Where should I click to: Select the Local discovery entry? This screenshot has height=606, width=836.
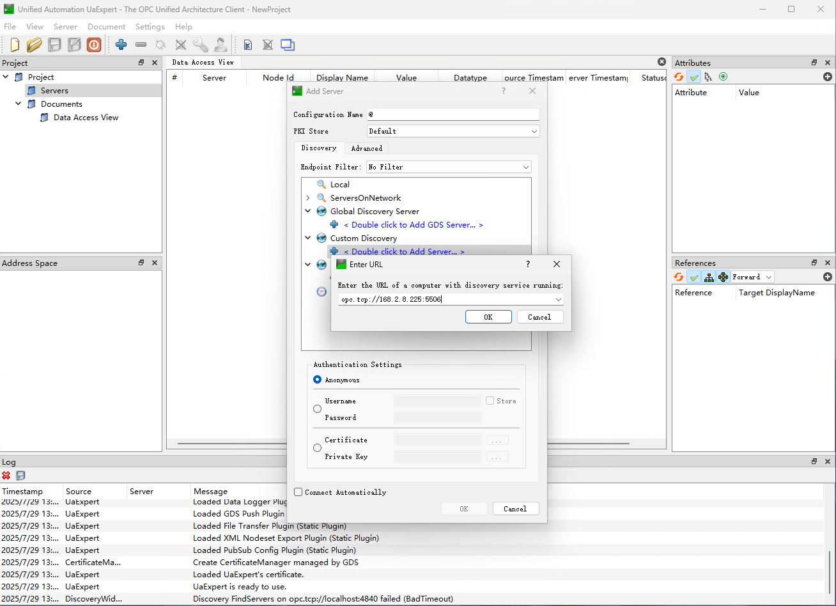pyautogui.click(x=339, y=185)
